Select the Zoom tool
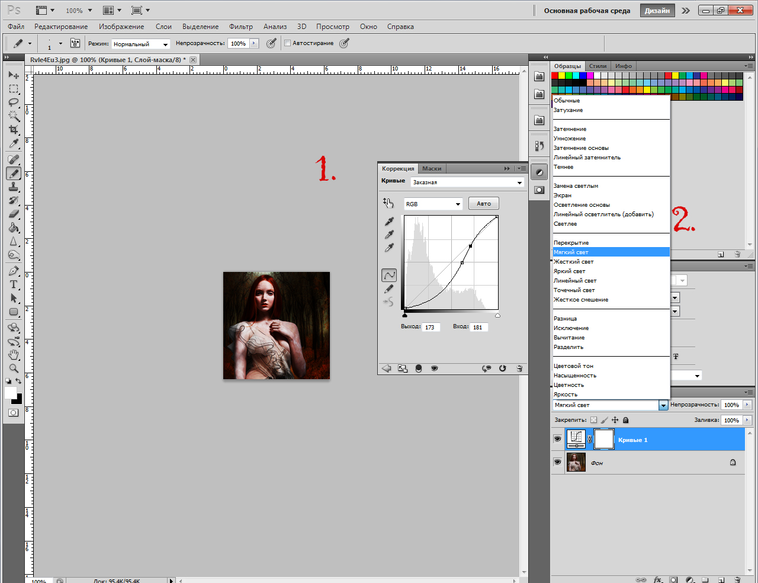This screenshot has height=583, width=758. tap(14, 369)
